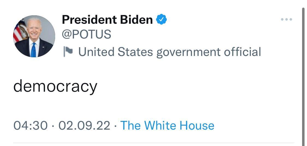The height and width of the screenshot is (146, 307).
Task: Open "The White" part of the source link
Action: 148,126
